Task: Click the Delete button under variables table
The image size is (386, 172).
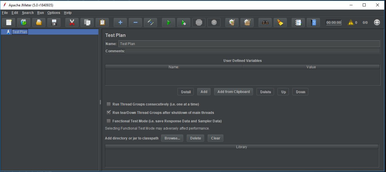Action: pyautogui.click(x=265, y=92)
